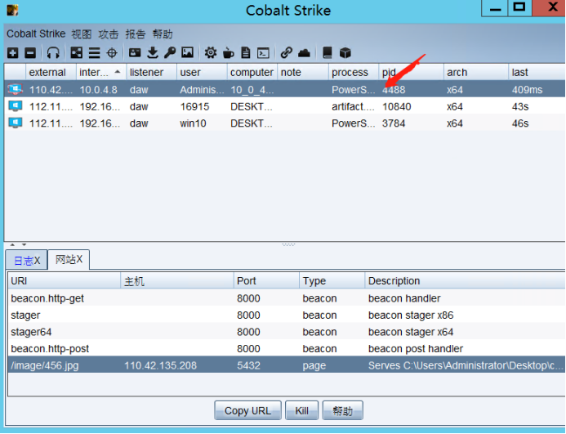Screen dimensions: 566x434
Task: Open Java signed applet coffee cup icon
Action: pos(228,53)
